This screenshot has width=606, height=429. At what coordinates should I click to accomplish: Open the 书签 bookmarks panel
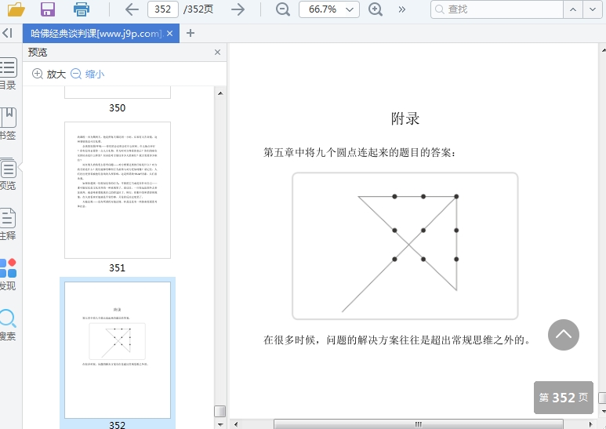click(x=8, y=124)
